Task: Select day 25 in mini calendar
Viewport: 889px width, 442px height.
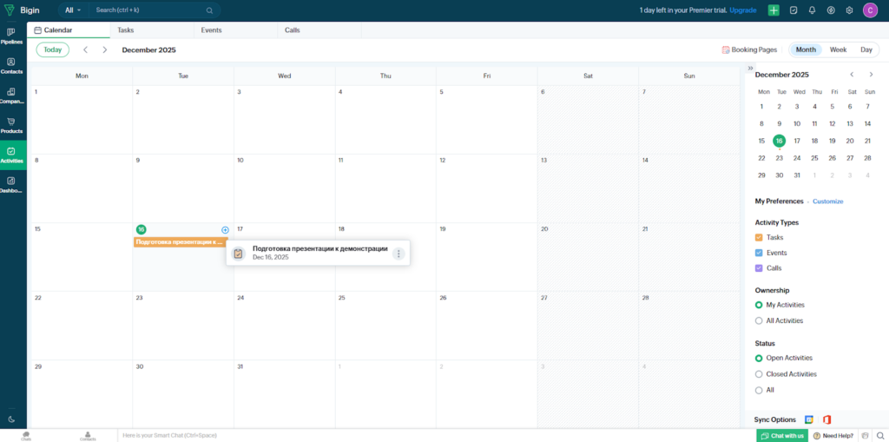Action: (814, 158)
